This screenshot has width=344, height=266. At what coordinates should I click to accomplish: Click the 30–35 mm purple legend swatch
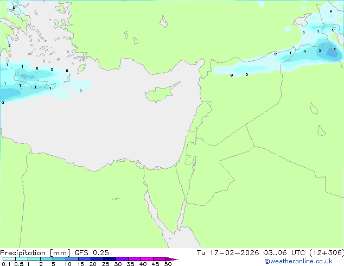[x=122, y=259]
